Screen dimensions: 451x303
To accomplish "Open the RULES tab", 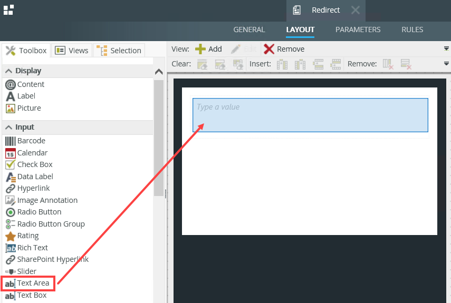I will [412, 30].
